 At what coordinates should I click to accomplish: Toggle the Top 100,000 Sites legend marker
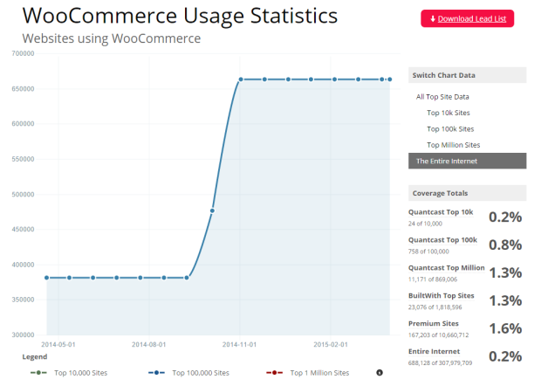click(x=157, y=373)
